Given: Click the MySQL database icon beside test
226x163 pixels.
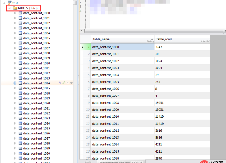Looking at the screenshot, I should pos(10,3).
